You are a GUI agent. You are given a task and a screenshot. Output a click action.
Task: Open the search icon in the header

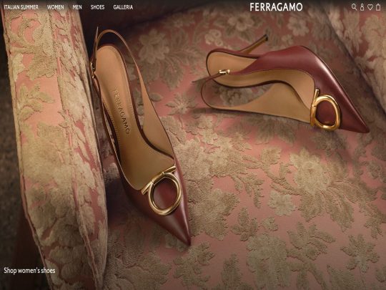354,7
